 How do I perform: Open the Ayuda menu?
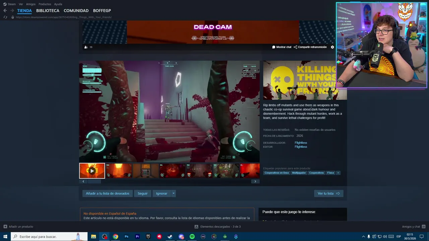(x=58, y=4)
